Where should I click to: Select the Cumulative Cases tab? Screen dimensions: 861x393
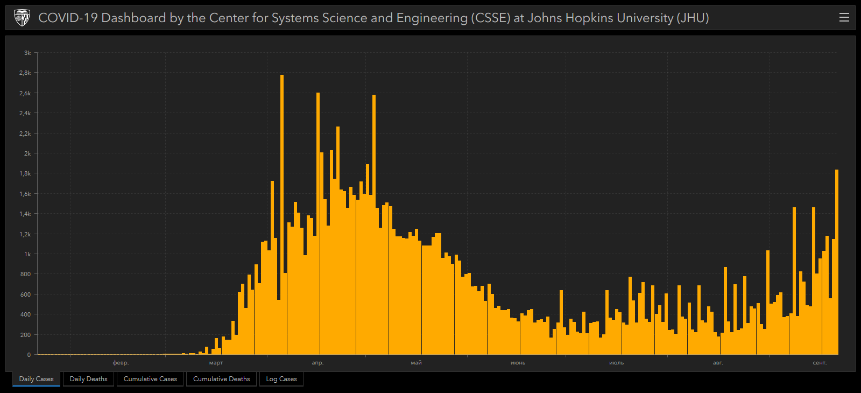point(150,379)
